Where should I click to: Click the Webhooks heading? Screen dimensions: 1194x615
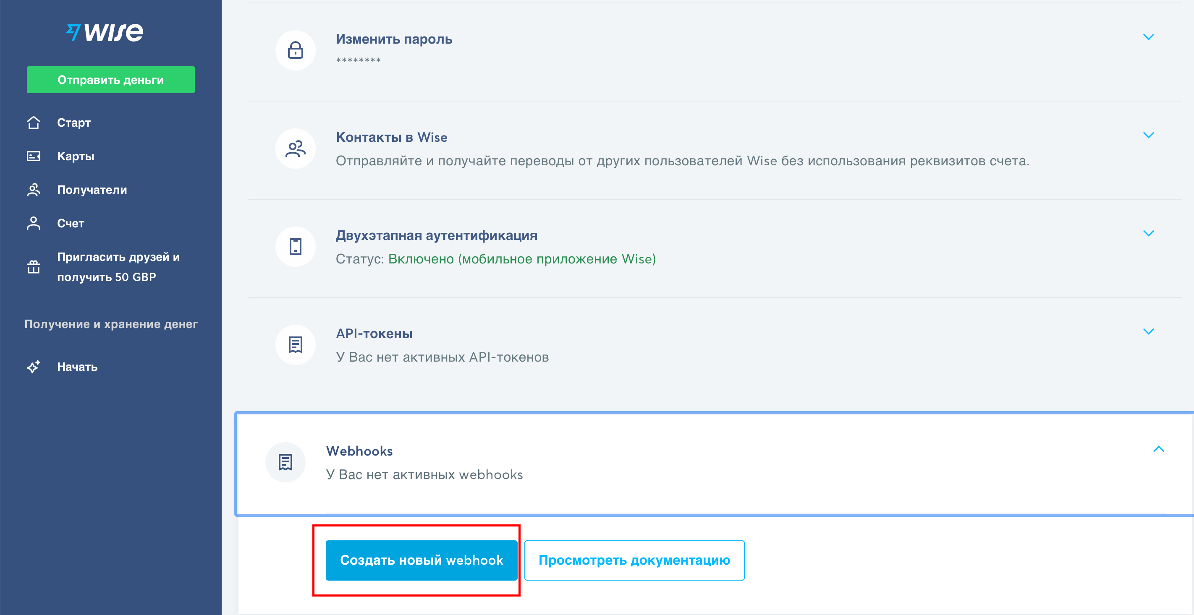(x=359, y=451)
